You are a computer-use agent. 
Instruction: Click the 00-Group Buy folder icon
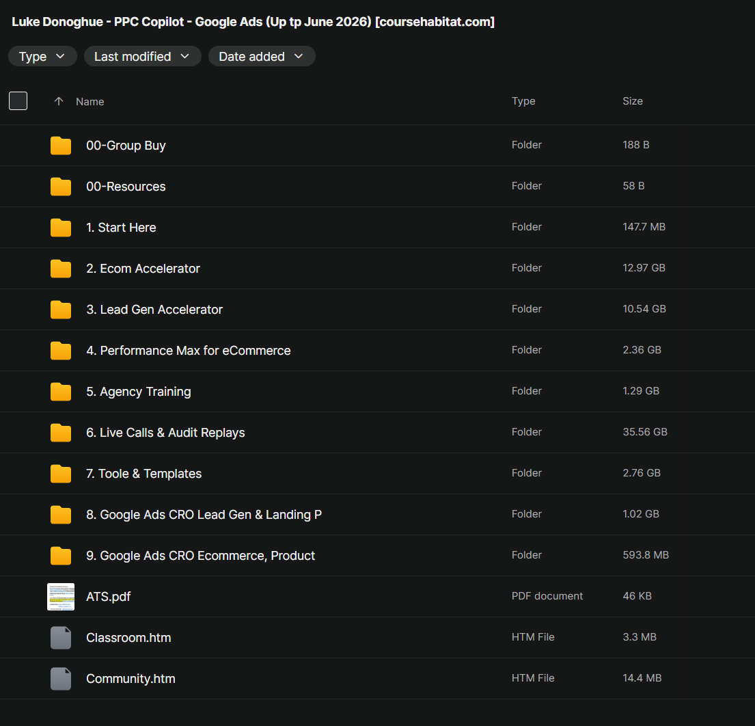61,146
